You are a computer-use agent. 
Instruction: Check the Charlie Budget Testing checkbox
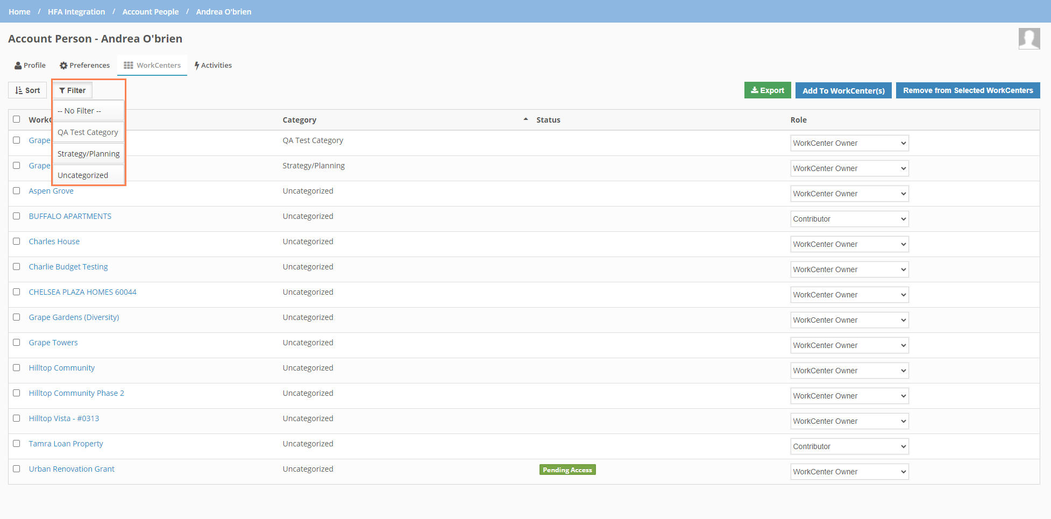point(17,267)
